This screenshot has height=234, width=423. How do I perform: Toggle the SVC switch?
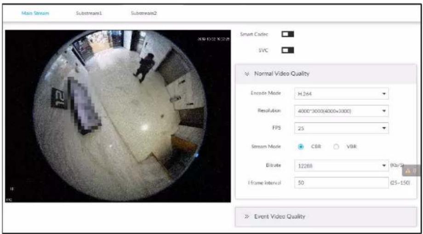tap(287, 50)
